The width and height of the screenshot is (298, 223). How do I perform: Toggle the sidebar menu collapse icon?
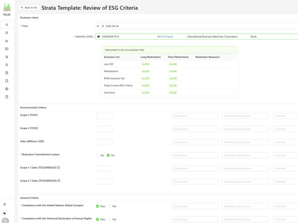click(5, 205)
